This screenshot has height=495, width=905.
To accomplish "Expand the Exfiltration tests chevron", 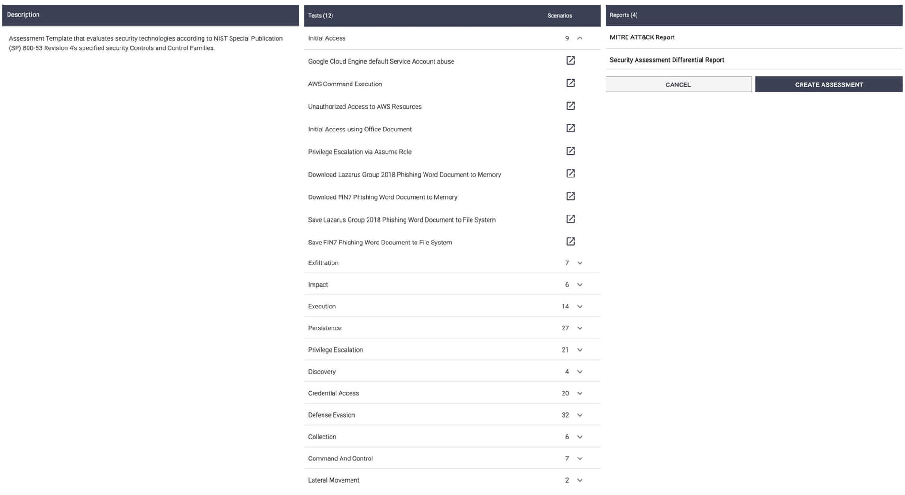I will coord(580,263).
